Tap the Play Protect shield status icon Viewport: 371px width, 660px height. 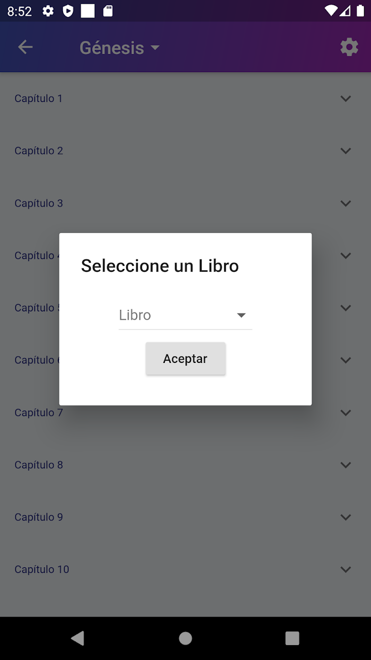pos(68,11)
